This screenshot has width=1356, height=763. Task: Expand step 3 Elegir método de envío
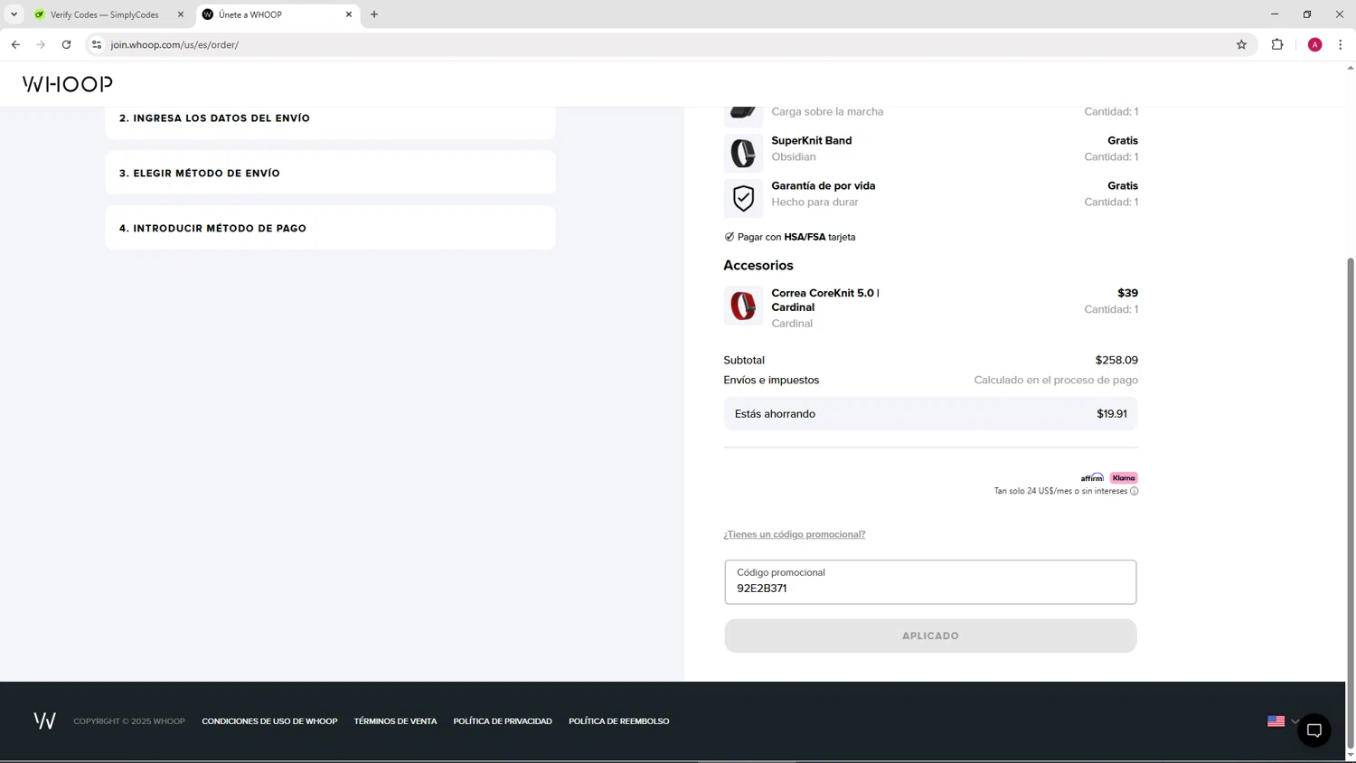tap(330, 173)
